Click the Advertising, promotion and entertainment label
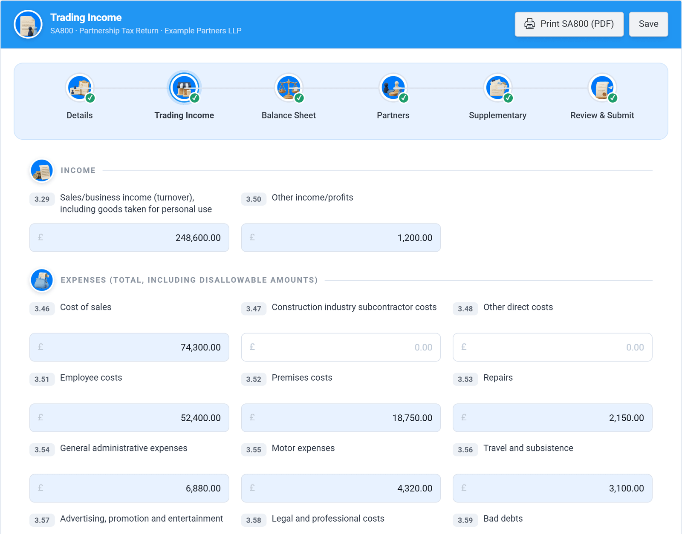 click(142, 519)
